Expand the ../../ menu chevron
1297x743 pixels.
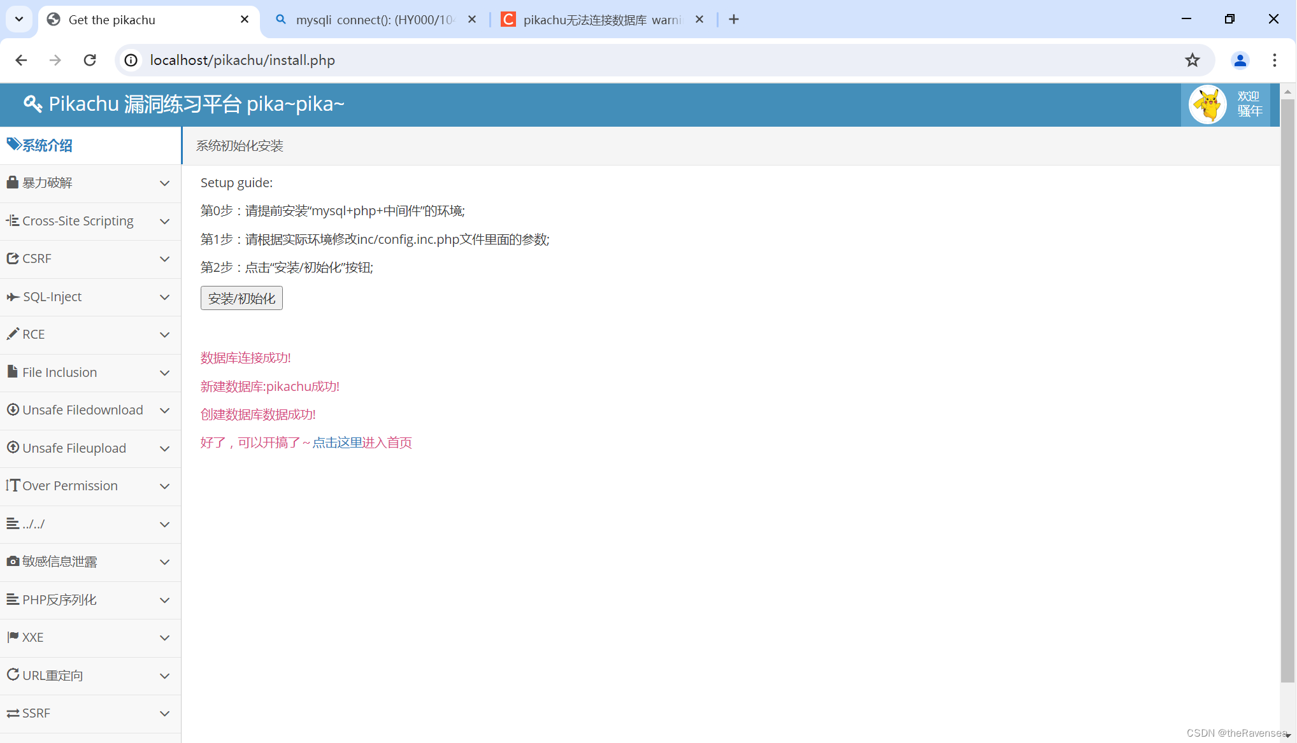164,525
